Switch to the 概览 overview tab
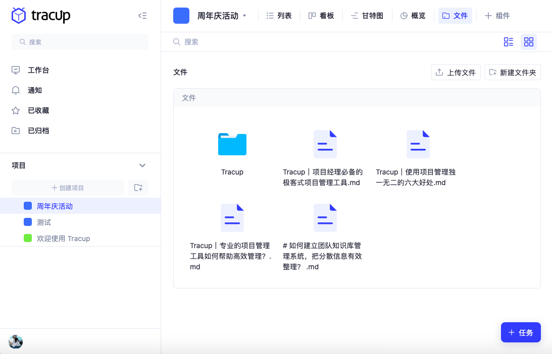The image size is (552, 354). tap(413, 16)
